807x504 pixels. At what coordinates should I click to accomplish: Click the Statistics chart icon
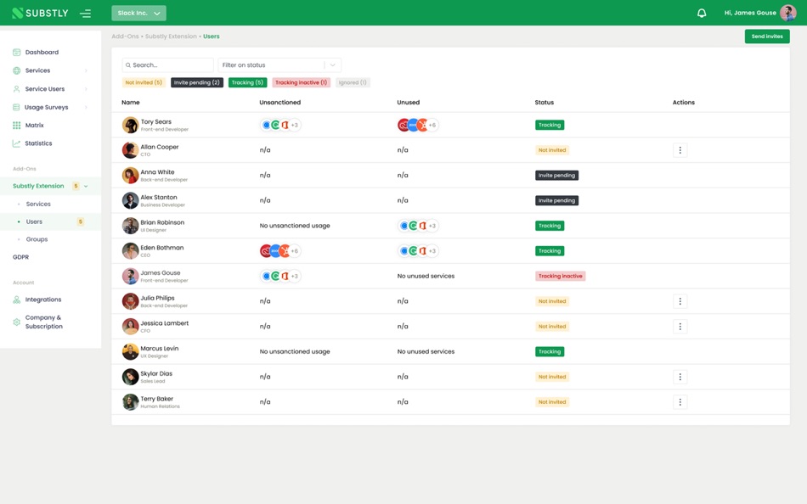(x=16, y=143)
